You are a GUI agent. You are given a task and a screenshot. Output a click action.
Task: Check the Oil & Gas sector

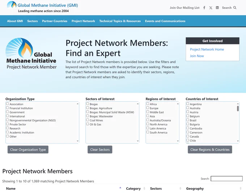(88, 124)
